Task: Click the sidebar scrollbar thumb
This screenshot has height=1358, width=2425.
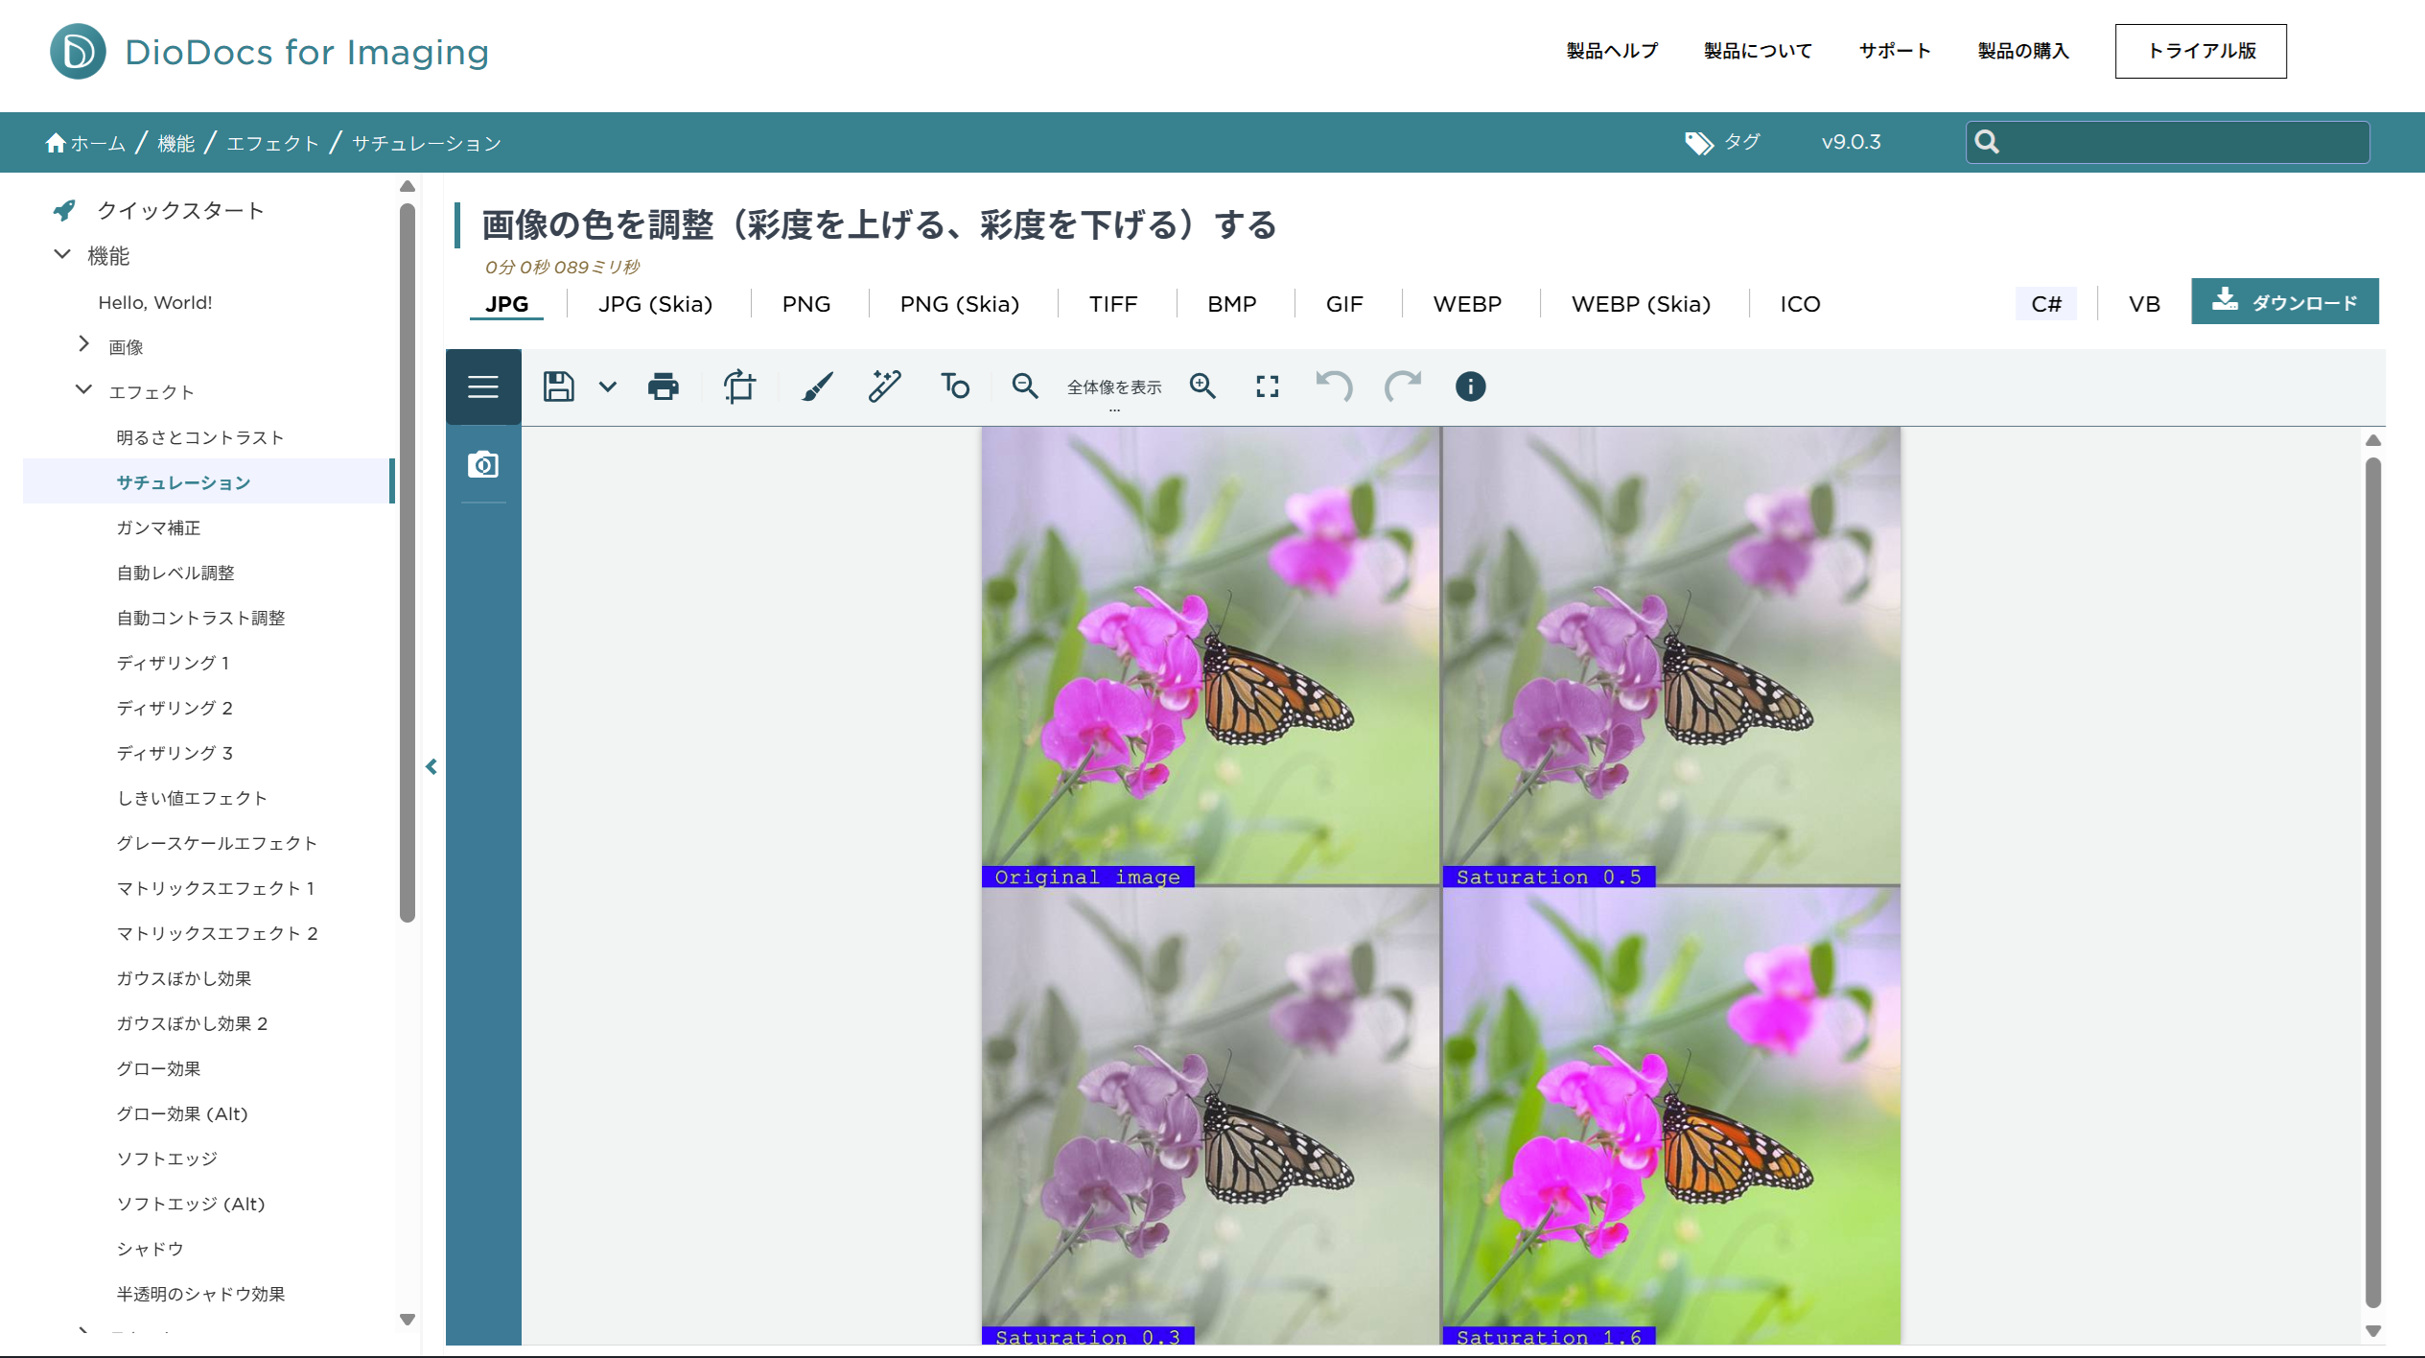Action: [408, 562]
